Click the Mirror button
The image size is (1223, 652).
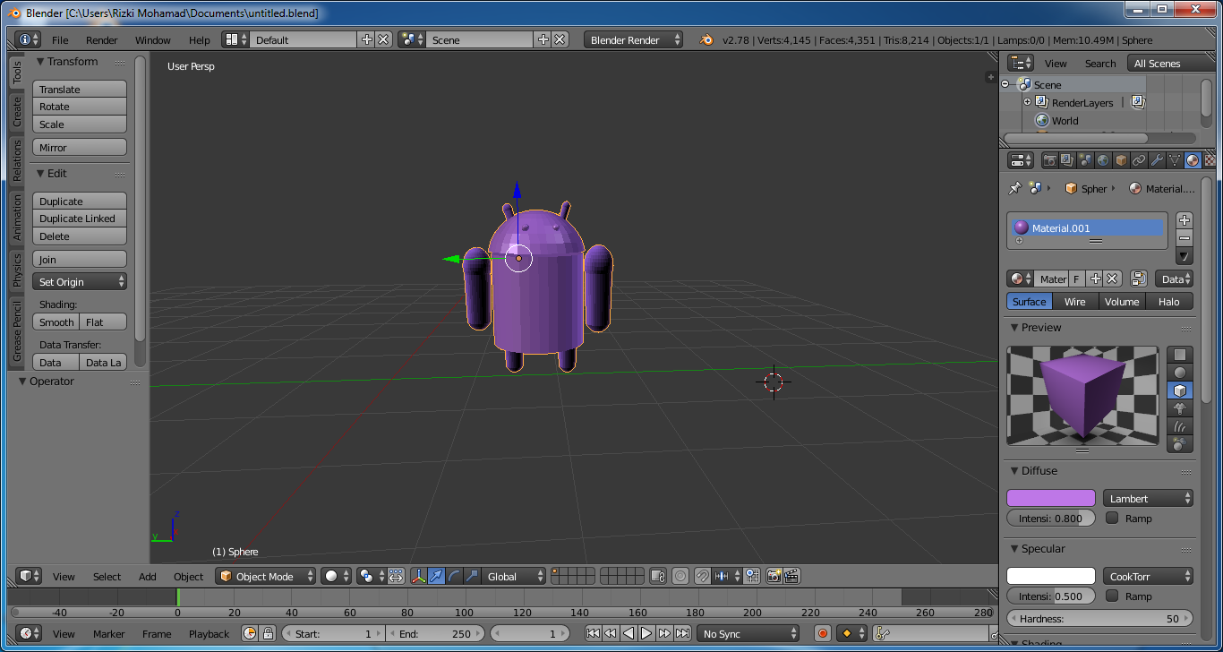(x=80, y=147)
